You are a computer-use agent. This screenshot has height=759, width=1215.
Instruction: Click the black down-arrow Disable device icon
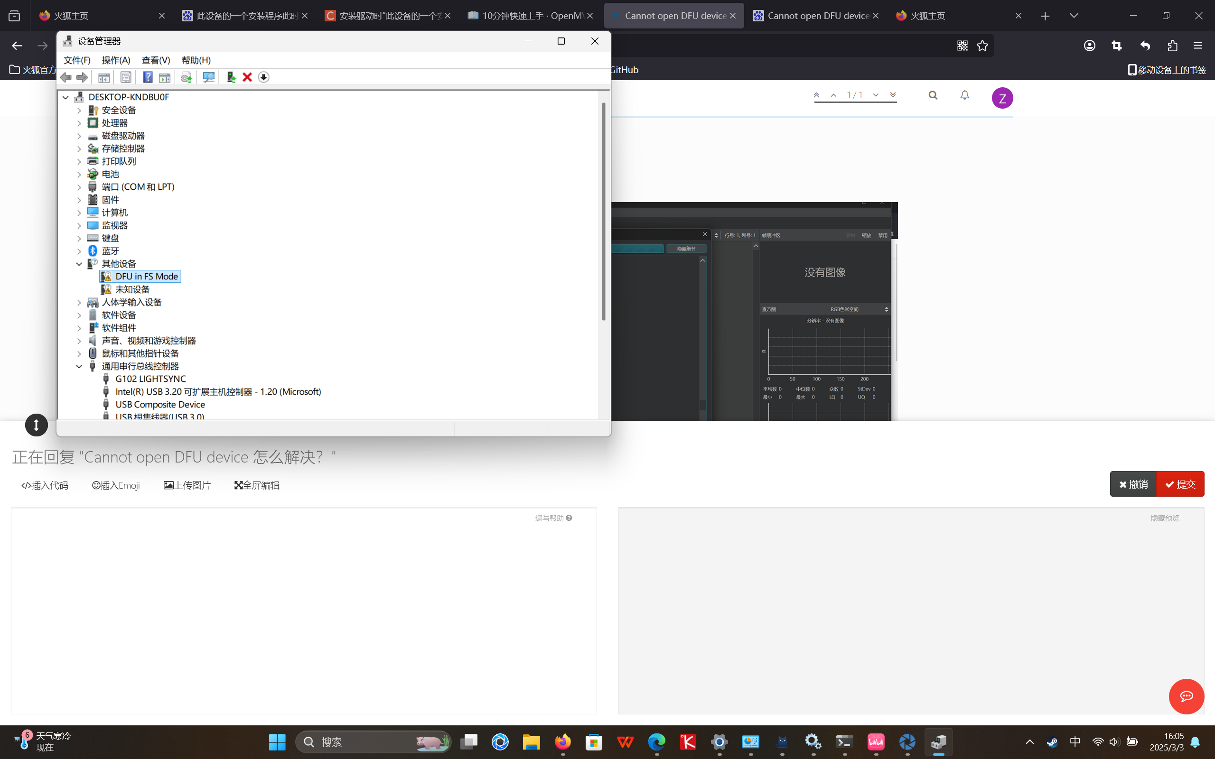(263, 77)
